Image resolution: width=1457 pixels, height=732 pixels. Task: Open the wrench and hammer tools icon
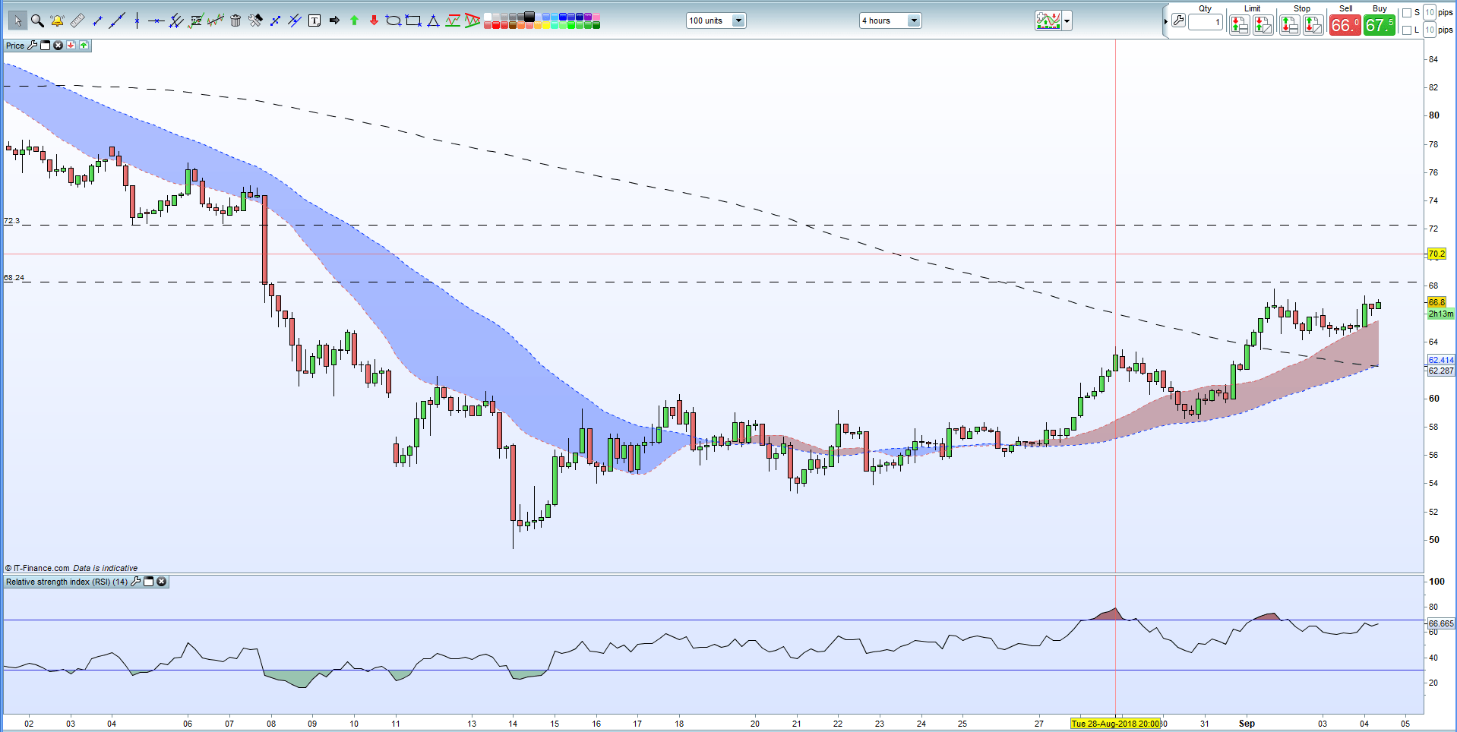[255, 21]
